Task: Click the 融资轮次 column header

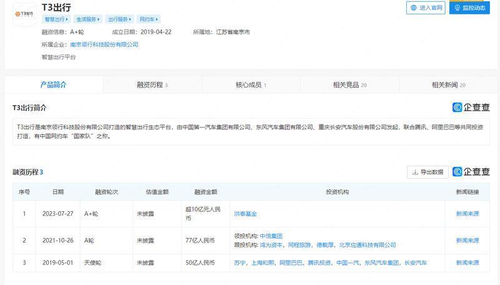Action: pos(106,192)
